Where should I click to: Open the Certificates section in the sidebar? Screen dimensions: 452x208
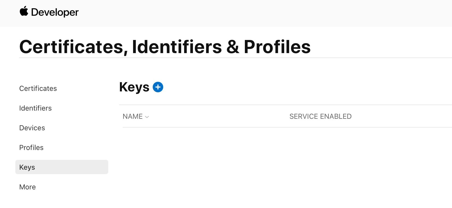coord(38,88)
